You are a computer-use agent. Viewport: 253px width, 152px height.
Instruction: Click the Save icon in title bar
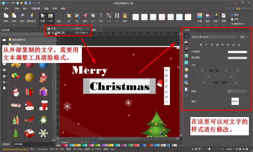pyautogui.click(x=26, y=3)
